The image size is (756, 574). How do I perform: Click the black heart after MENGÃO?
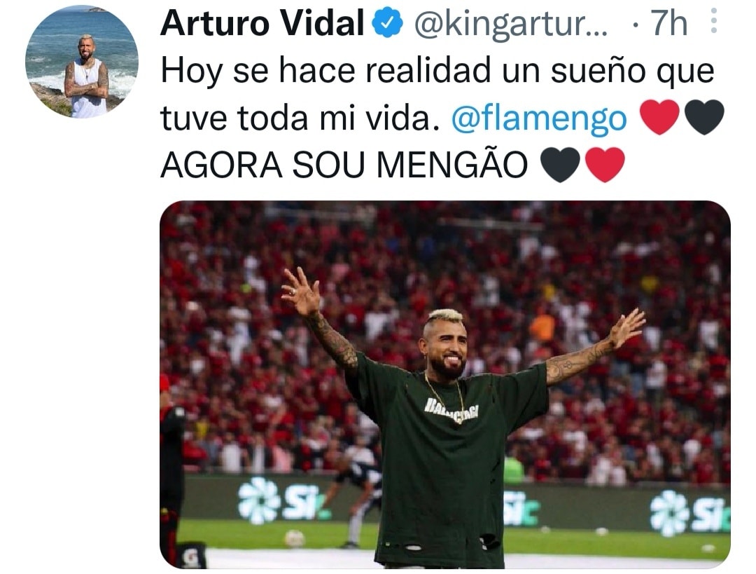(x=560, y=165)
